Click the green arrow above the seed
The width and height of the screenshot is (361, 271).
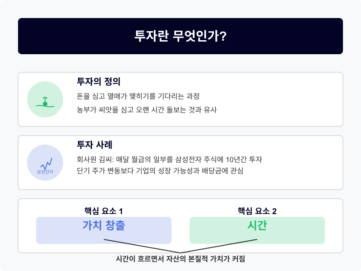pyautogui.click(x=45, y=99)
